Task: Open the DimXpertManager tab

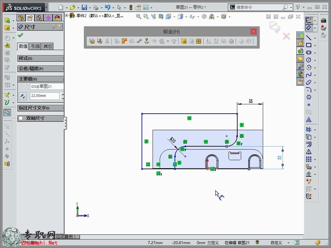Action: click(x=48, y=18)
